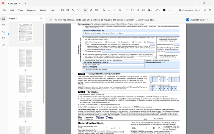Image resolution: width=214 pixels, height=134 pixels.
Task: Expand the pencil tool dropdown arrow
Action: (159, 10)
